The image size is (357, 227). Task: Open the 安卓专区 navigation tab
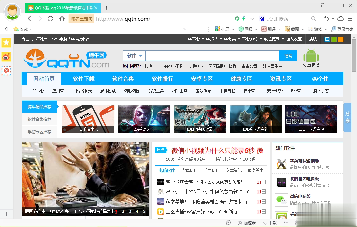(x=202, y=79)
